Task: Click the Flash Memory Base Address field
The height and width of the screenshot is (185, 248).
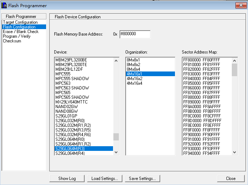Action: 135,34
